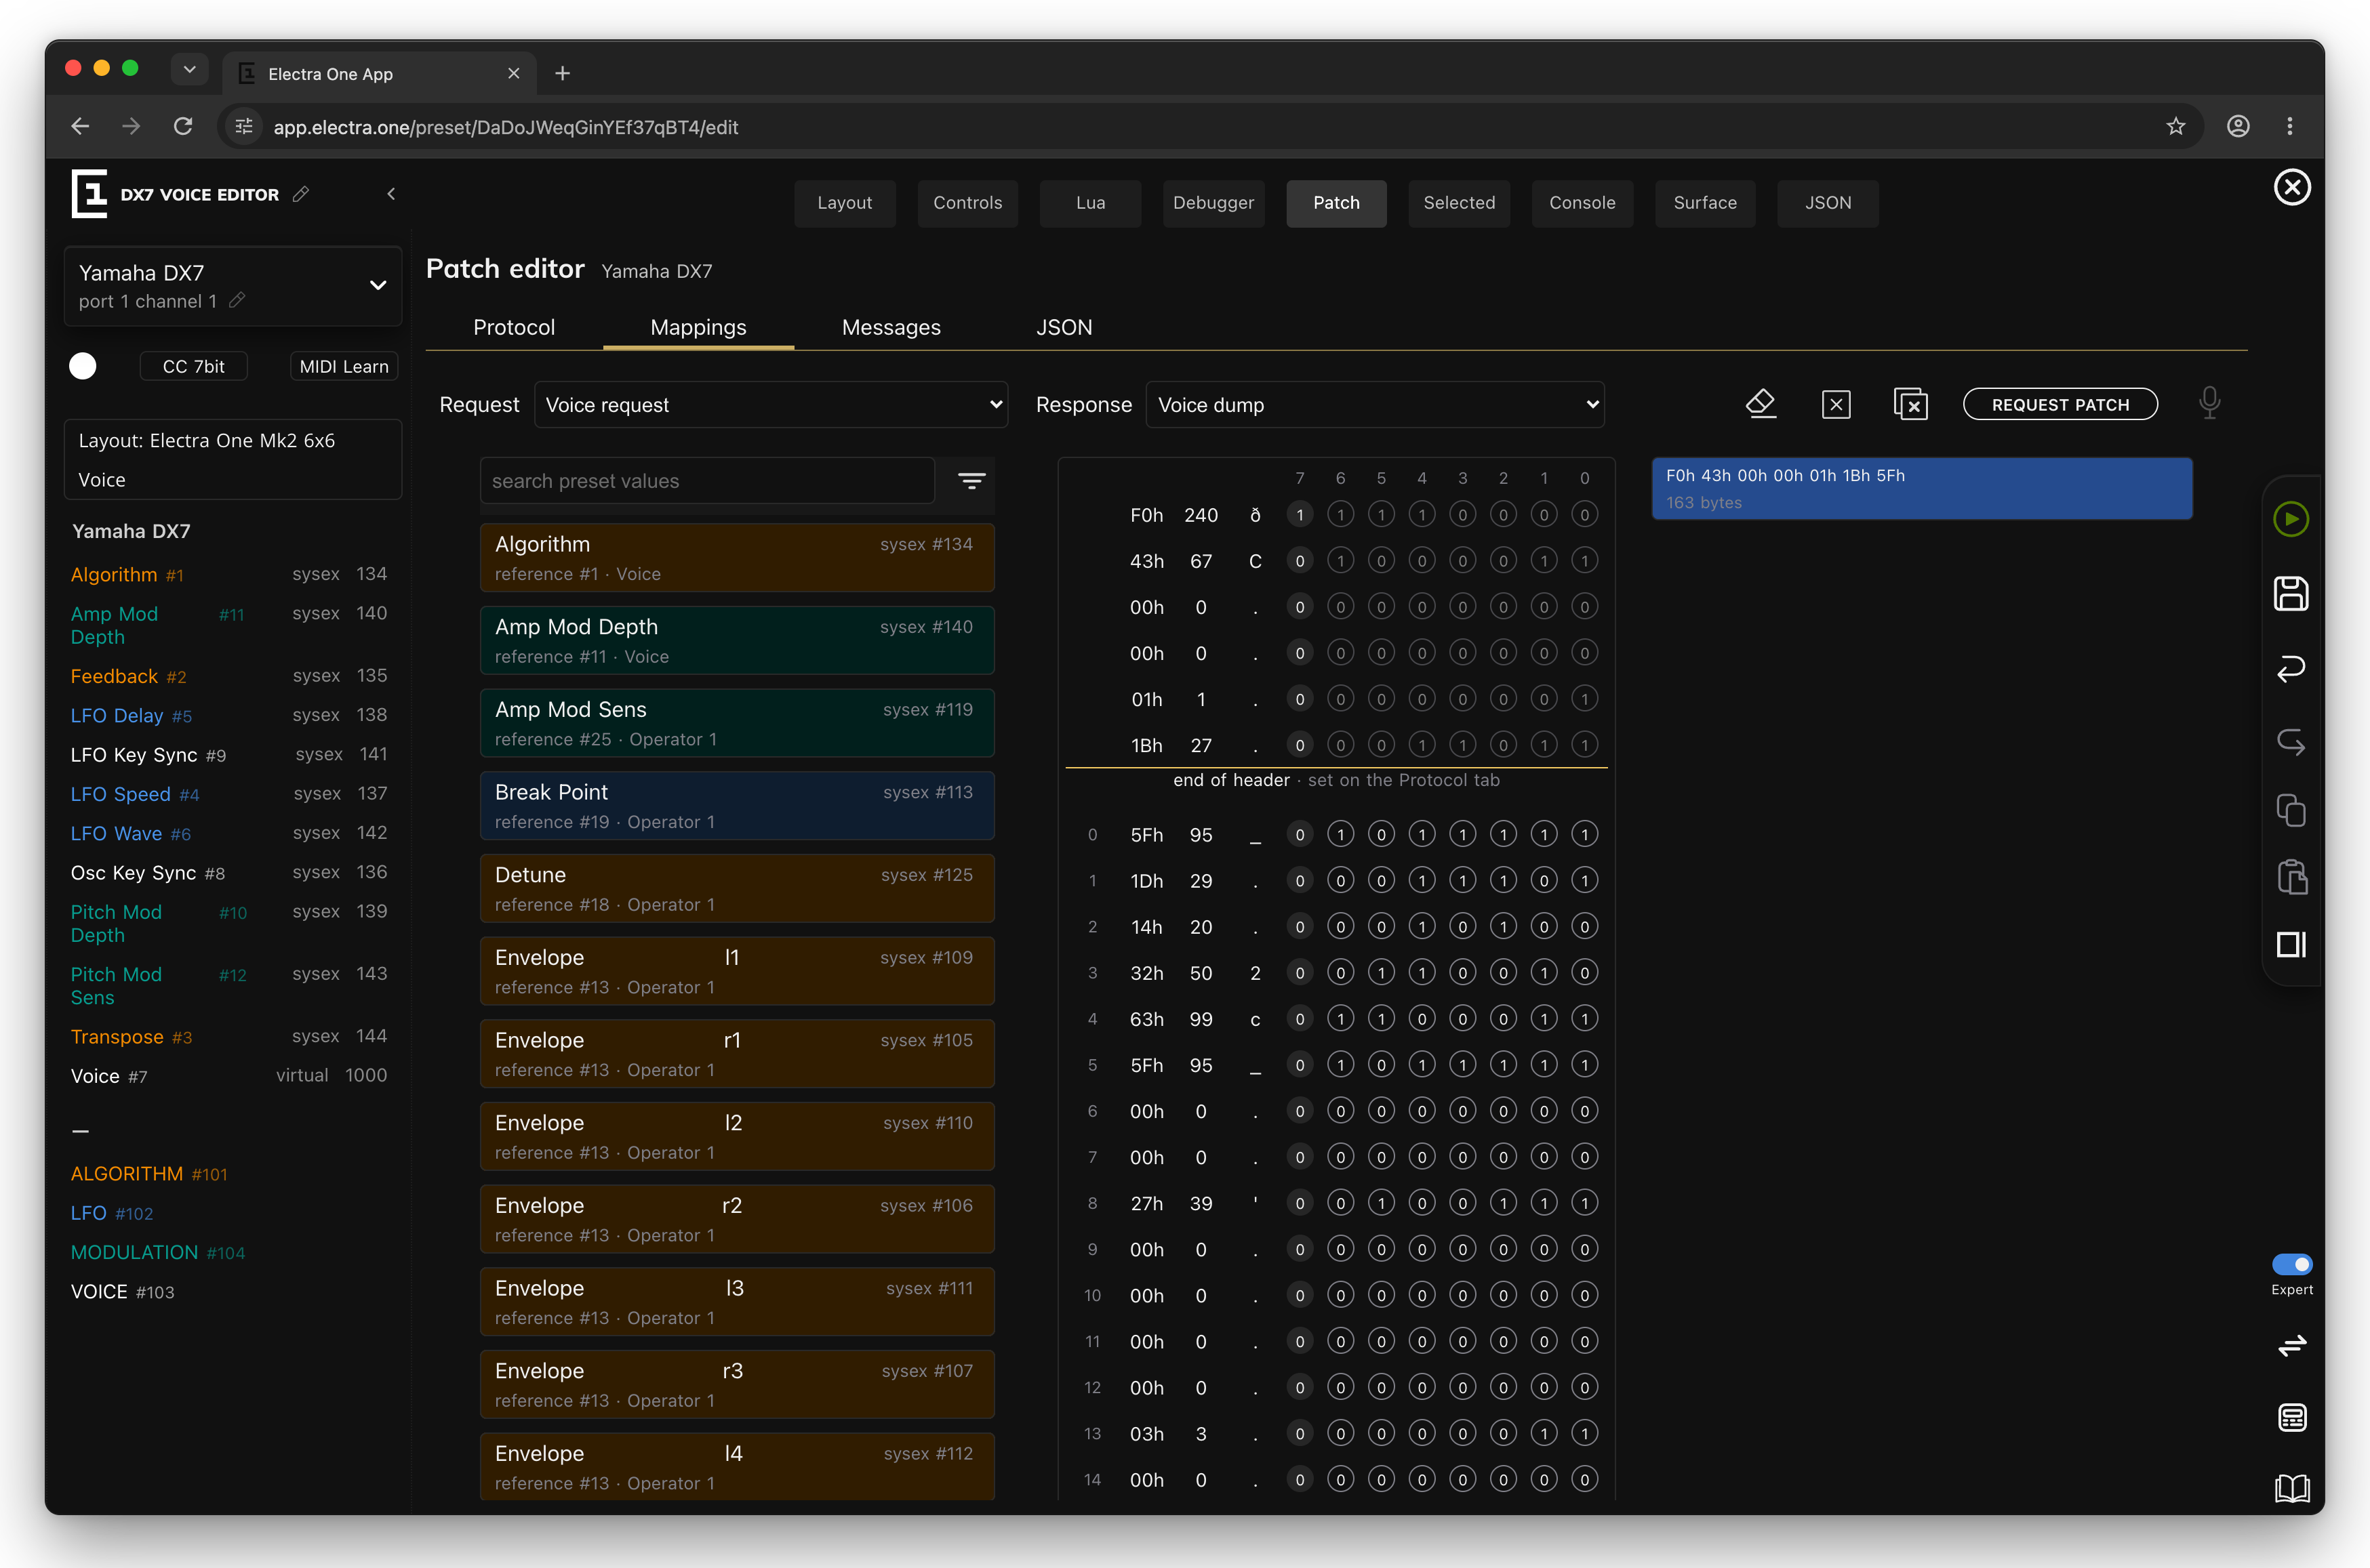Click the eraser clear icon
2370x1568 pixels.
click(1761, 404)
